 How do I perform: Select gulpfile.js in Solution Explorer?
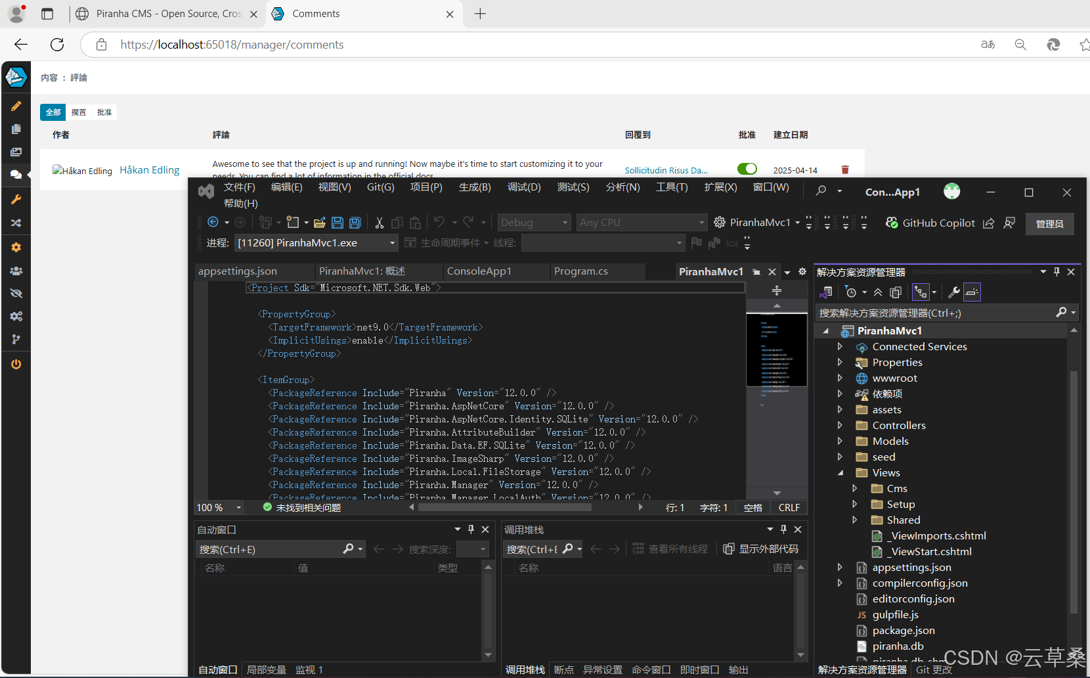[x=895, y=614]
